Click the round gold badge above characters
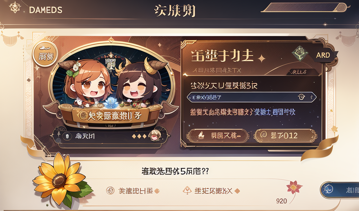The height and width of the screenshot is (211, 359). [x=45, y=54]
